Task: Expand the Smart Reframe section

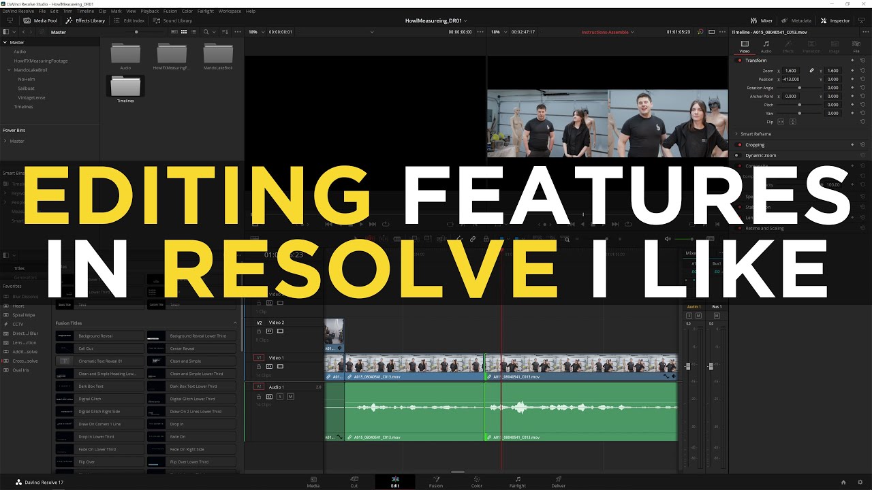Action: [x=736, y=134]
